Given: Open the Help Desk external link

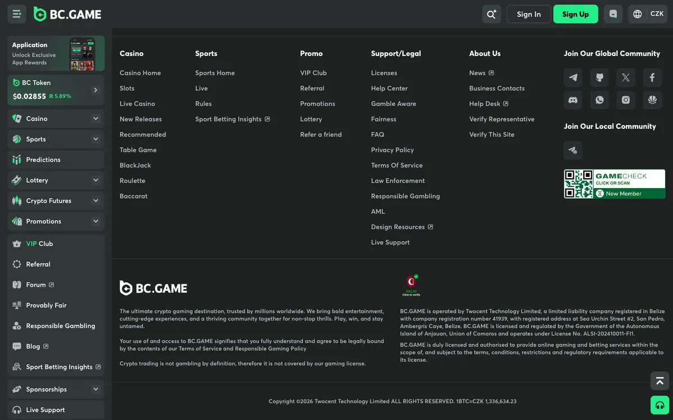Looking at the screenshot, I should pos(488,104).
